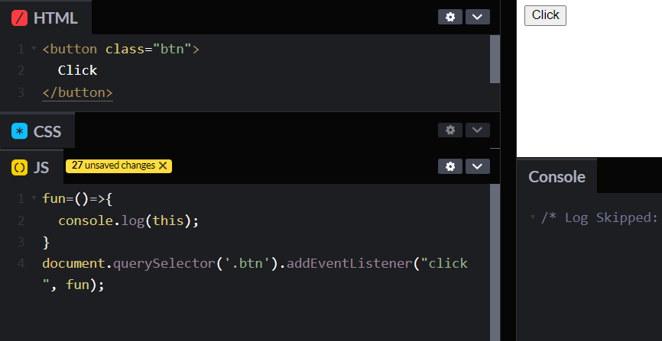Select the CSS editor title tab
Image resolution: width=662 pixels, height=341 pixels.
click(x=47, y=131)
